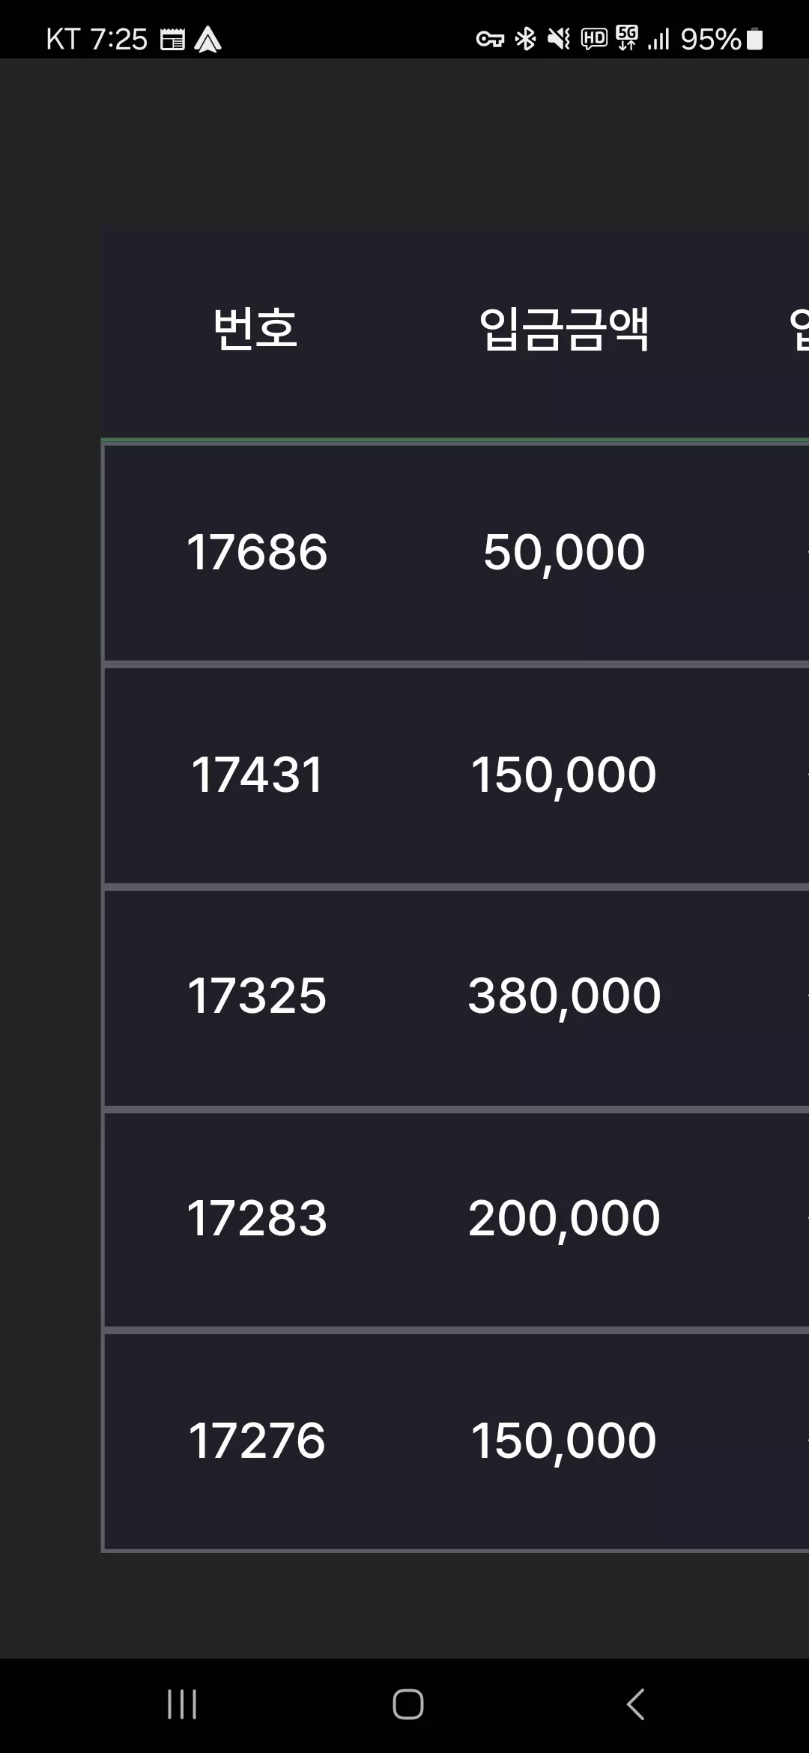Tap the 200,000 deposit amount
This screenshot has height=1753, width=809.
pos(564,1220)
